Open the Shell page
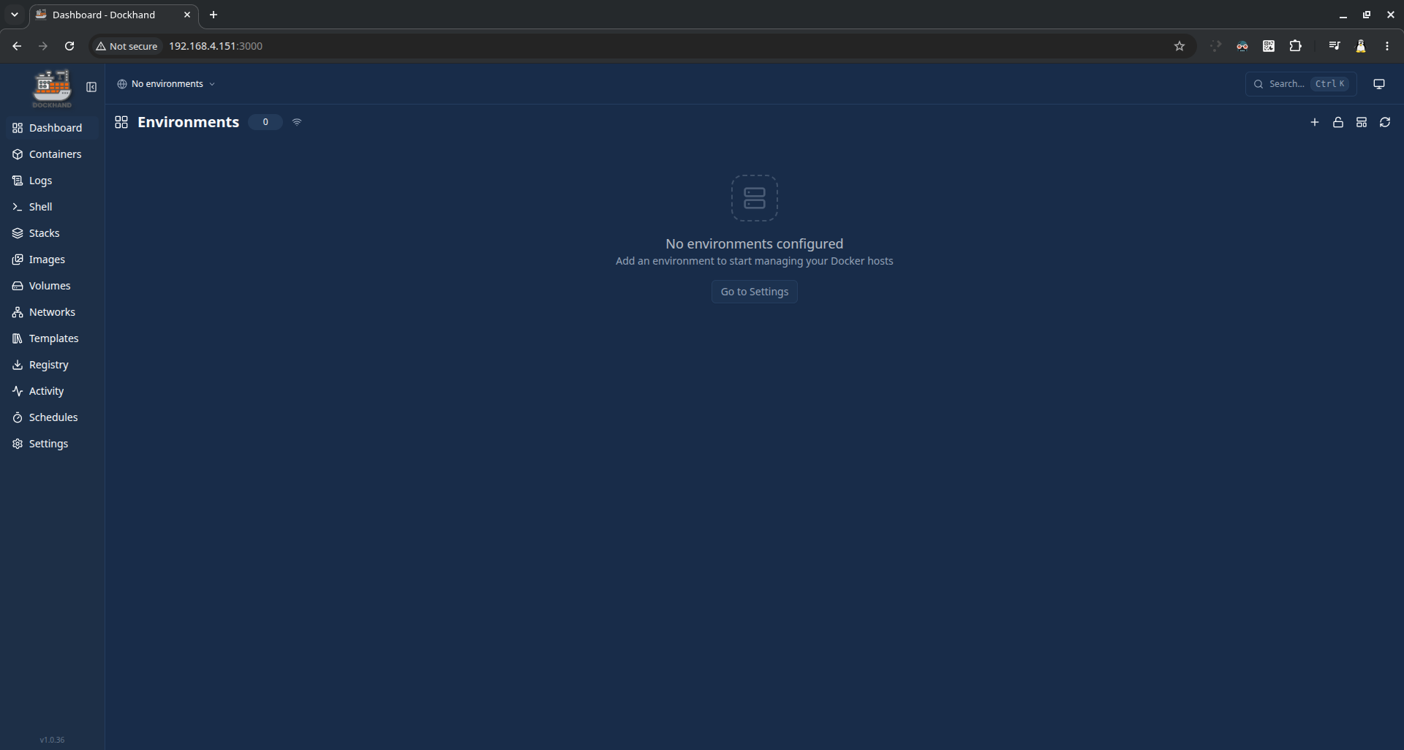This screenshot has width=1404, height=750. [x=52, y=207]
